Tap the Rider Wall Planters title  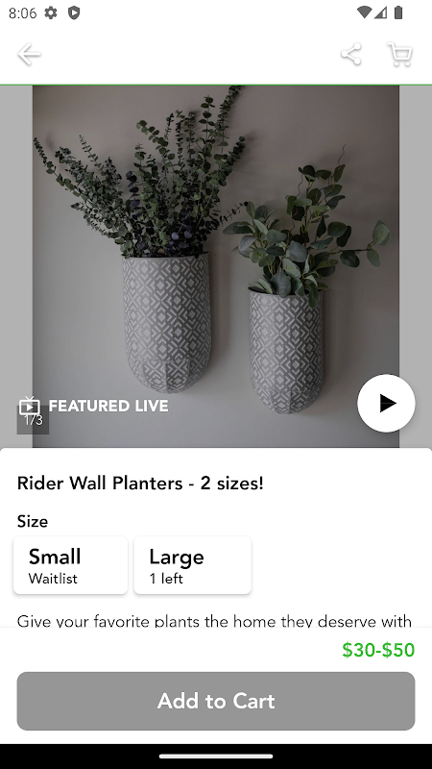click(140, 484)
